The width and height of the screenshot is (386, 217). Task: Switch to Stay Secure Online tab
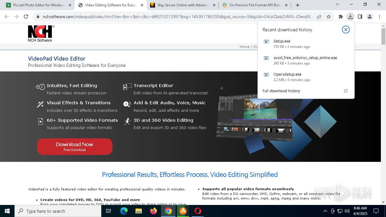coord(183,5)
